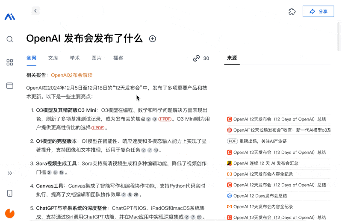Screen dimensions: 342x221
Task: Open the window panel icon in sidebar
Action: [10, 86]
